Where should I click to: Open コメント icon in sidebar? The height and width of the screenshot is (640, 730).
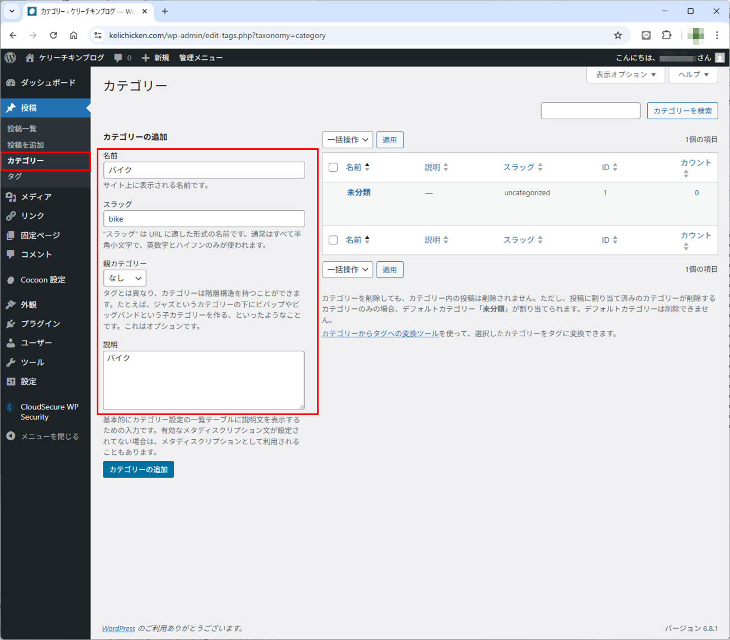(x=11, y=255)
